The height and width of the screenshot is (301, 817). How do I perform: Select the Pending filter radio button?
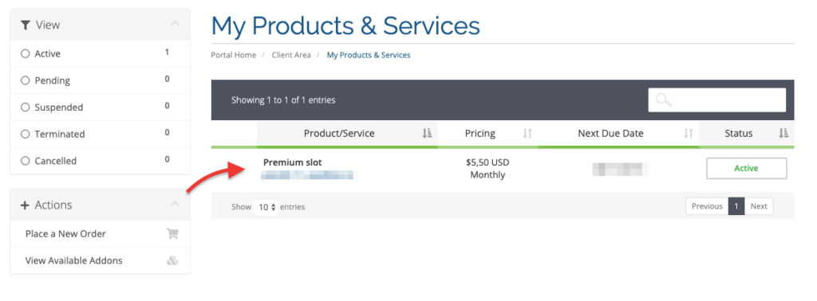click(25, 80)
